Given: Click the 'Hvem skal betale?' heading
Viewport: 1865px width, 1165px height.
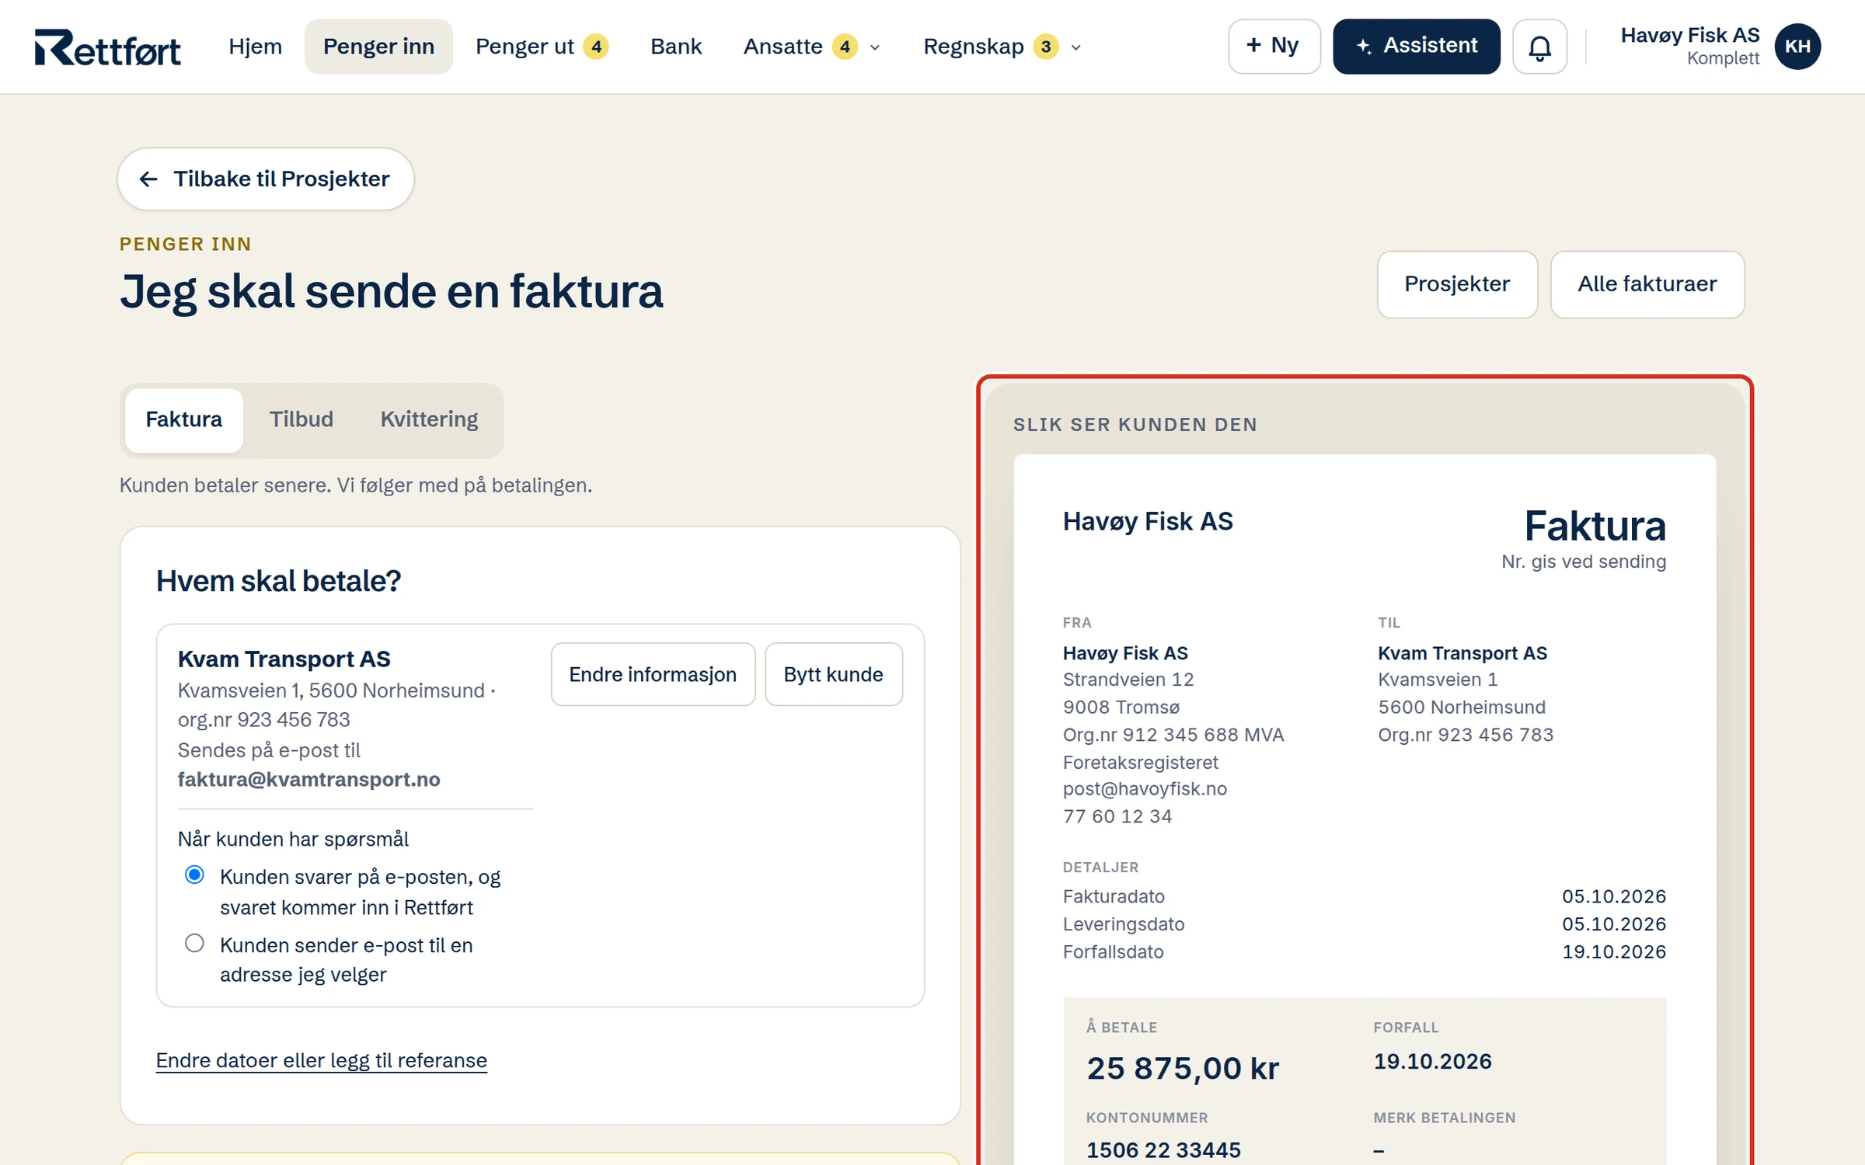Looking at the screenshot, I should pos(278,581).
